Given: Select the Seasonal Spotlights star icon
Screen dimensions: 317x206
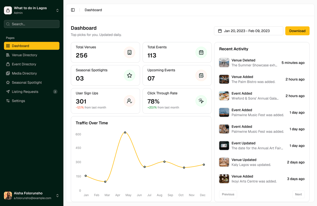Looking at the screenshot, I should pos(129,75).
